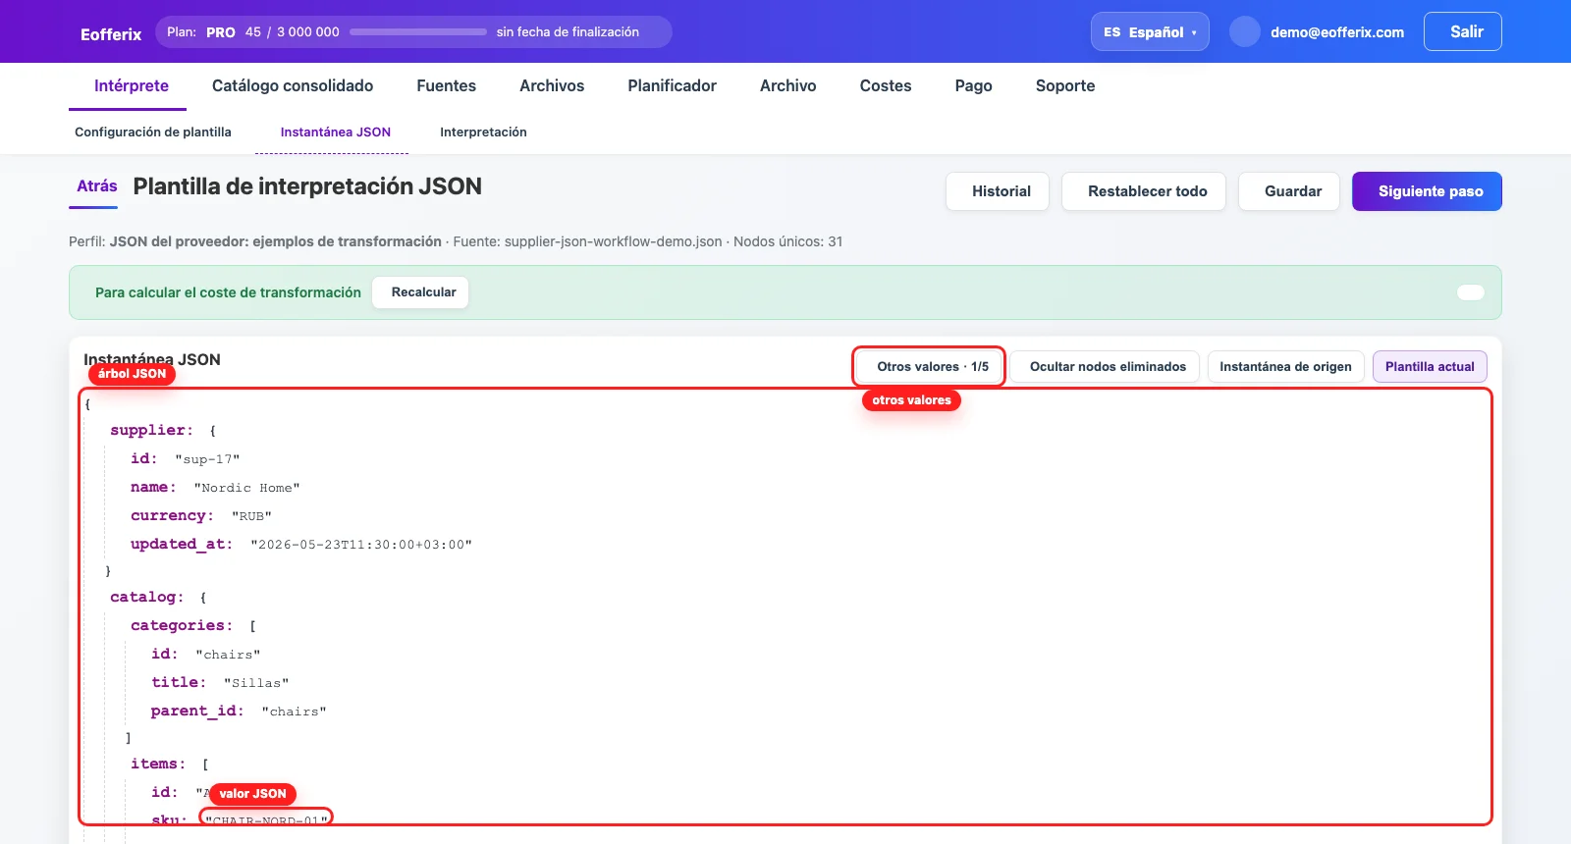Click the "sup-17" id value
1571x844 pixels.
click(x=207, y=459)
